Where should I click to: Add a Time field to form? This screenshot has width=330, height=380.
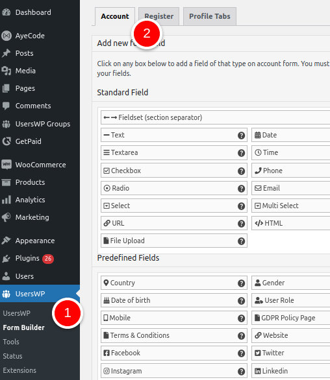(290, 152)
